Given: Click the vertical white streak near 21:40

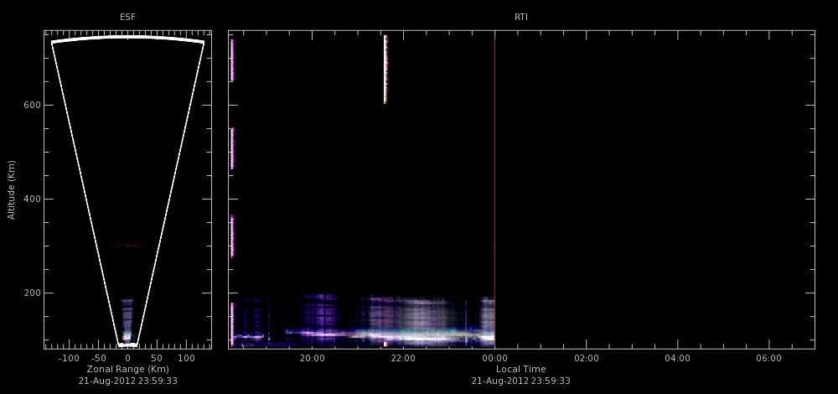Looking at the screenshot, I should 385,69.
